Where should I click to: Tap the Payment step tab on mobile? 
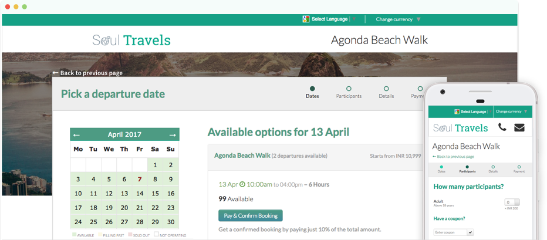pyautogui.click(x=519, y=169)
